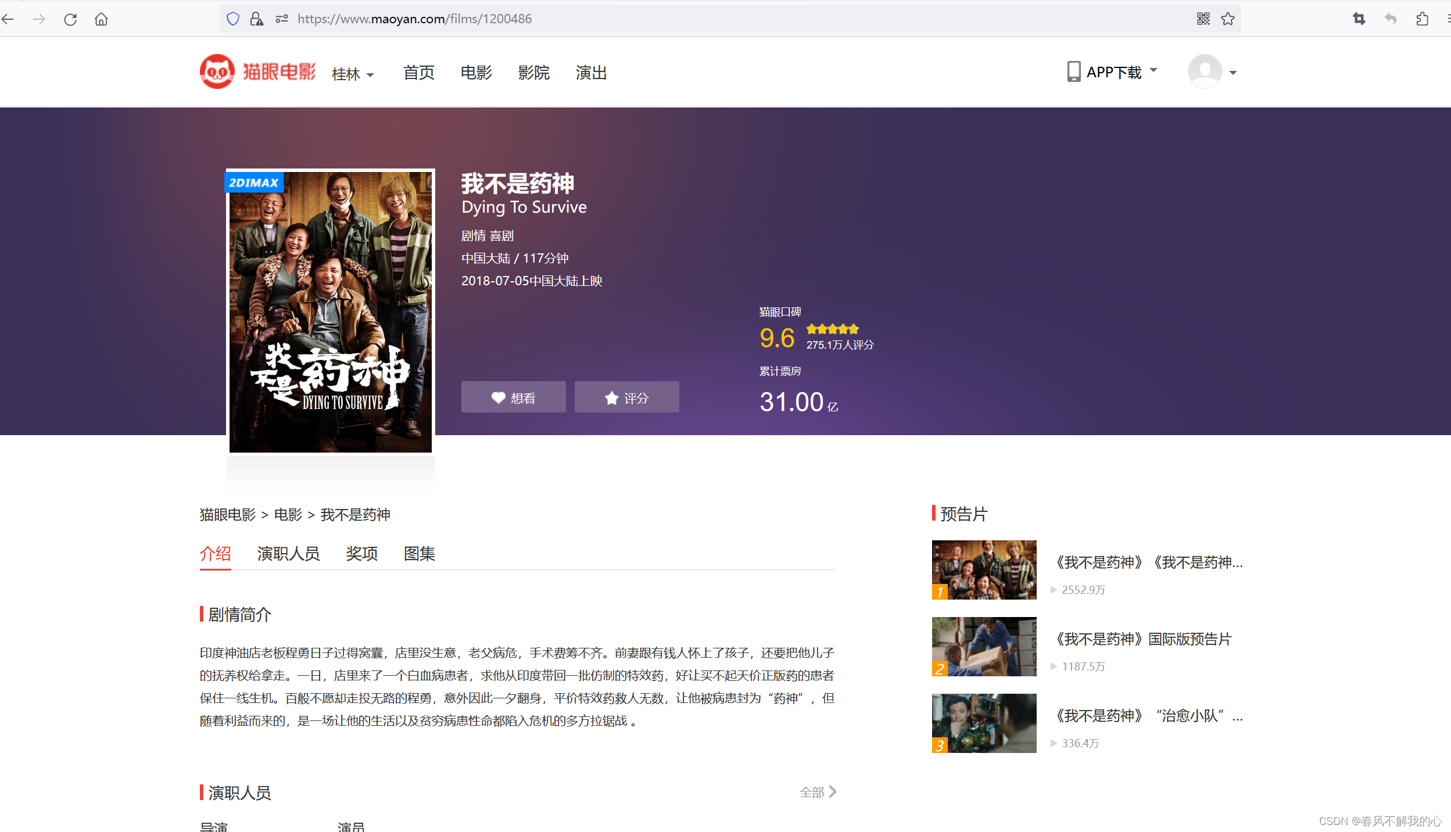Switch to the 演职人员 tab
The width and height of the screenshot is (1451, 832).
coord(289,554)
